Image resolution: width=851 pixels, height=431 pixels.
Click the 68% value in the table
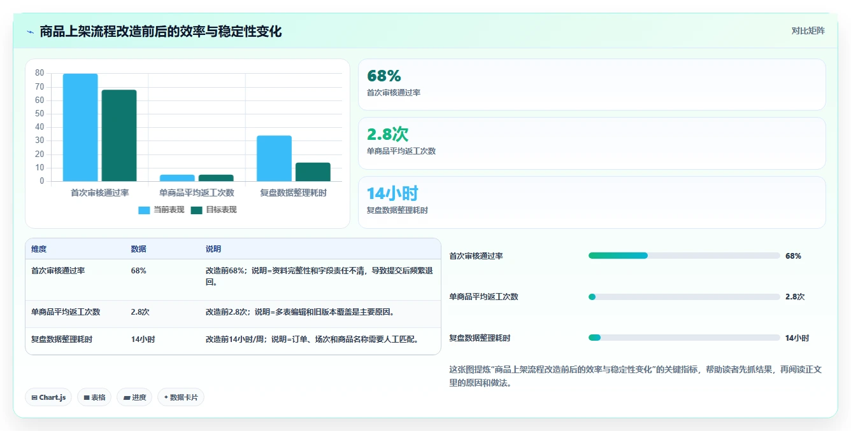click(x=139, y=271)
